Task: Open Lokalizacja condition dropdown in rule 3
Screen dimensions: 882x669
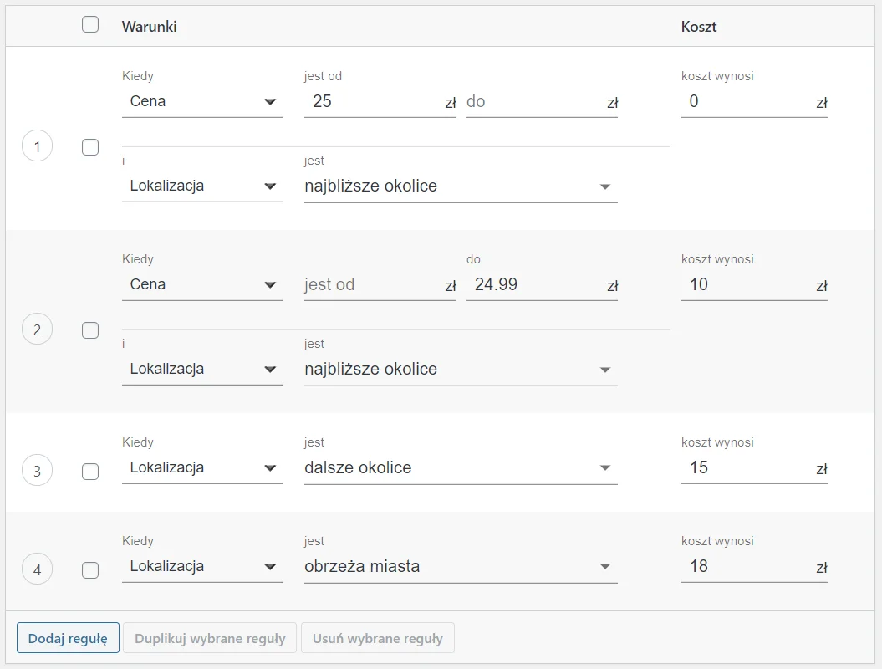Action: (202, 468)
